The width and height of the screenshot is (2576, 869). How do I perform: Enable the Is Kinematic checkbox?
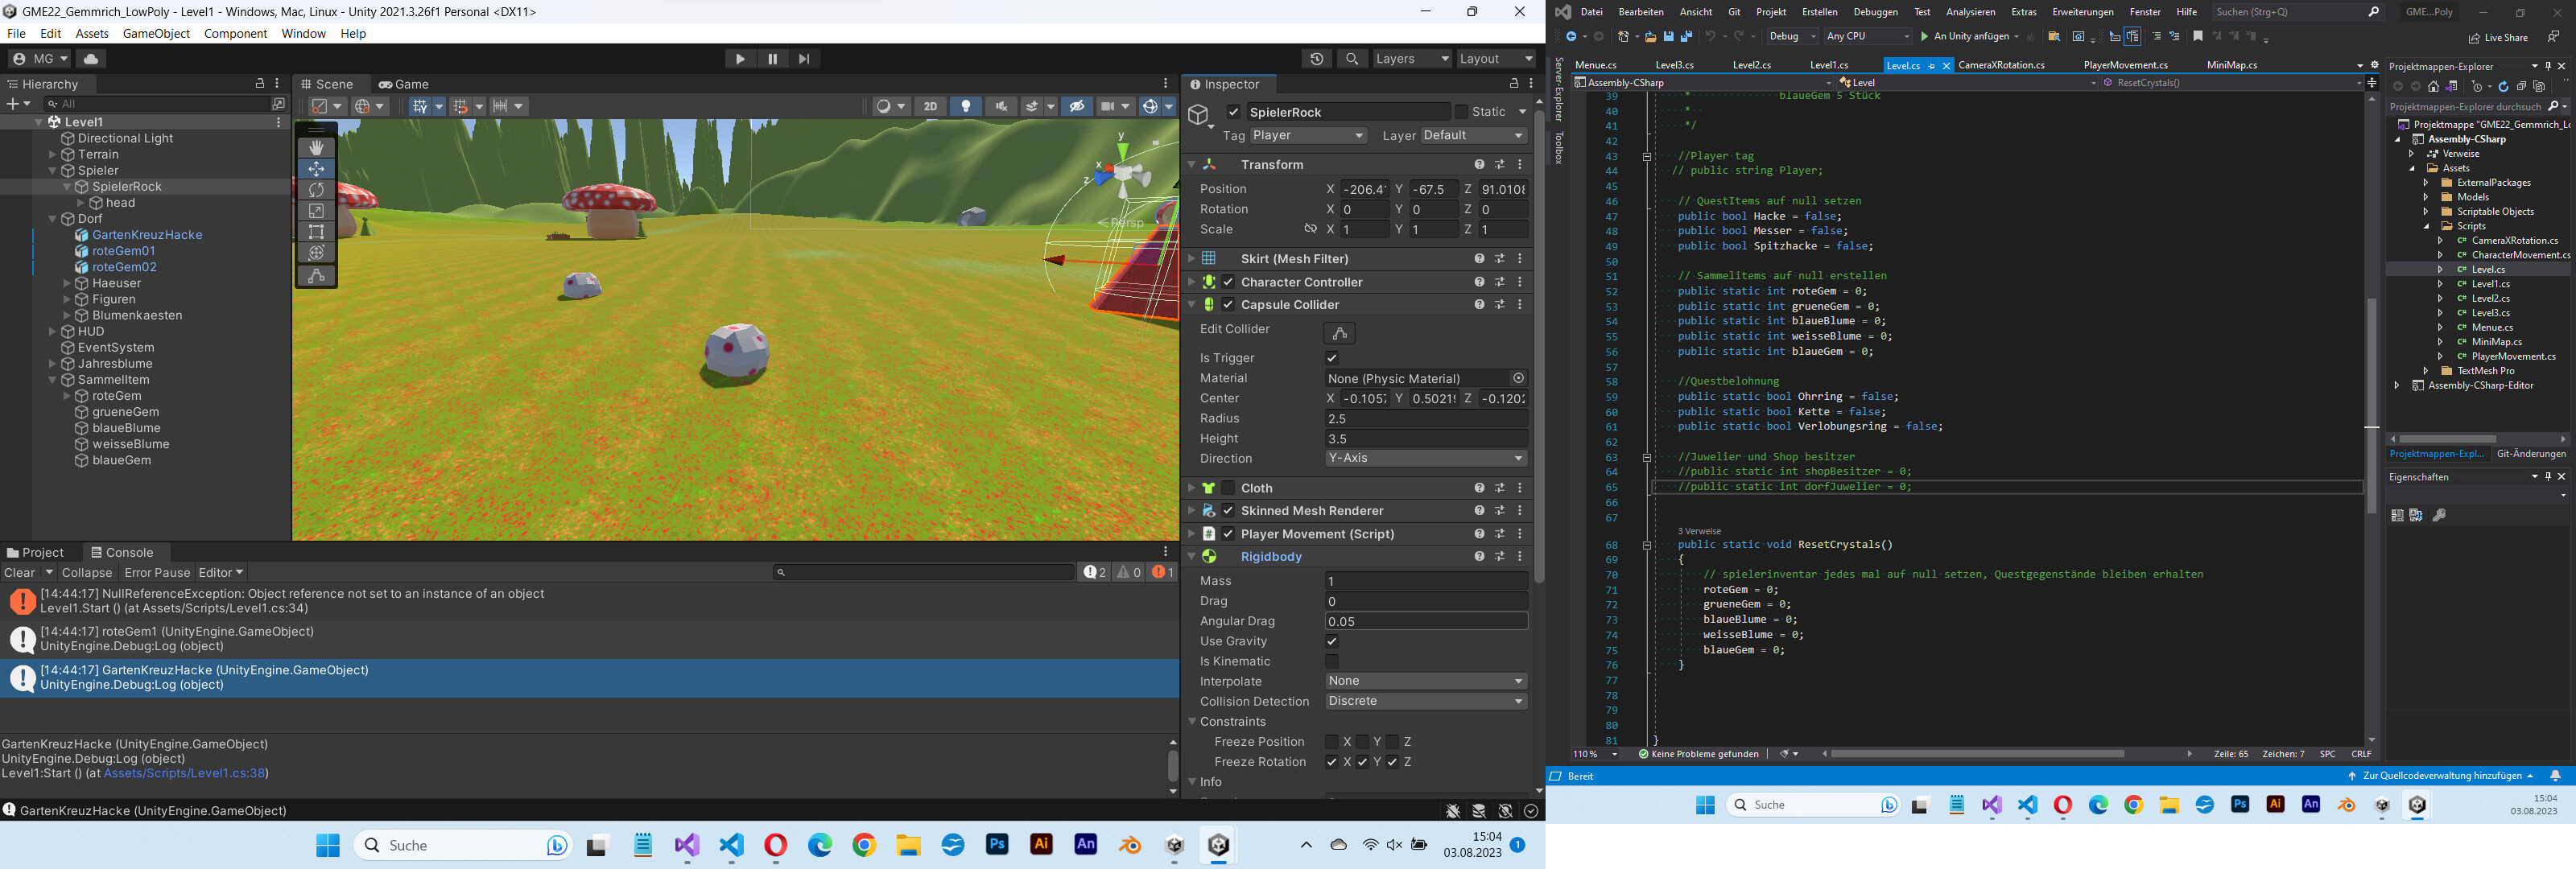(x=1331, y=661)
